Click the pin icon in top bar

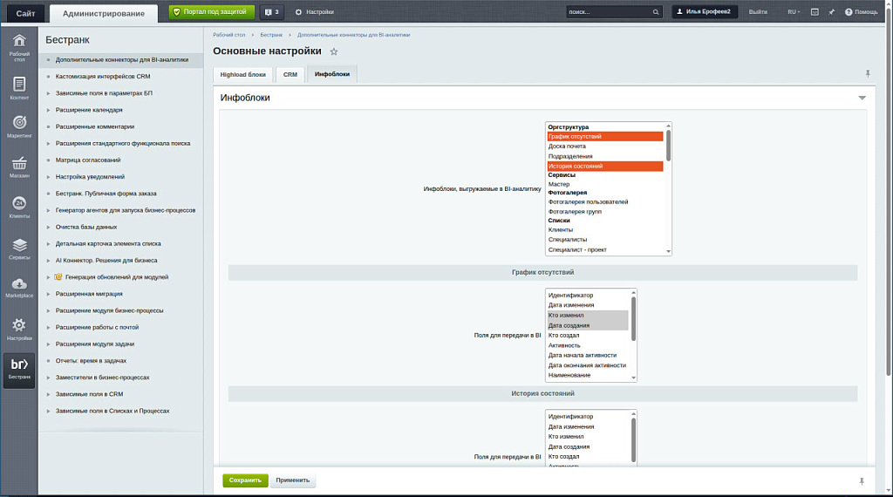(x=831, y=12)
